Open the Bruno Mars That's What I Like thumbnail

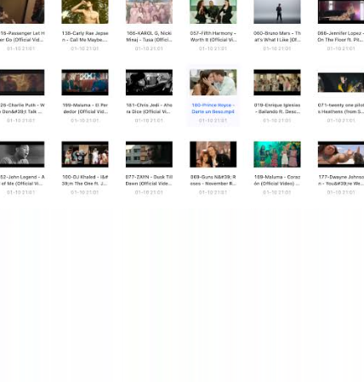click(x=277, y=12)
